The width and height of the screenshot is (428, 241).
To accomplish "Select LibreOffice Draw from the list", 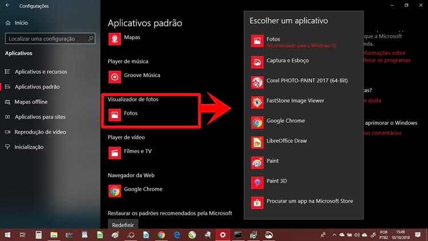I will click(286, 141).
